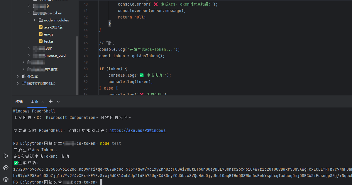Click 'Windows PowerShell' terminal header text
The image size is (352, 185).
(x=34, y=111)
